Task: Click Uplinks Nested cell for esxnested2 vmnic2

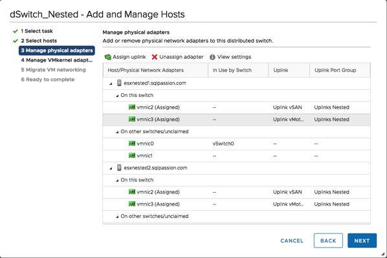Action: [x=332, y=192]
